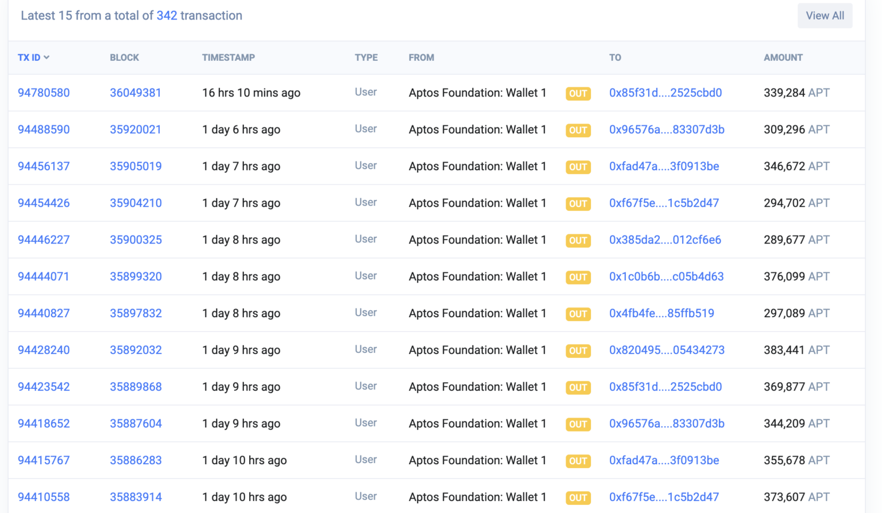The image size is (882, 513).
Task: Sort by TX ID column dropdown arrow
Action: [x=47, y=57]
